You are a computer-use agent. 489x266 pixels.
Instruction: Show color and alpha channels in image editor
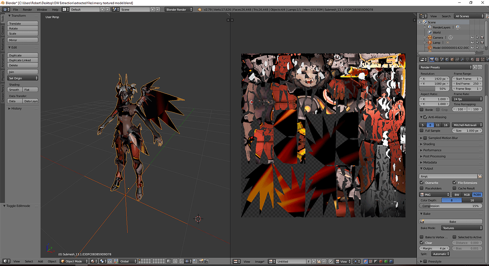365,262
